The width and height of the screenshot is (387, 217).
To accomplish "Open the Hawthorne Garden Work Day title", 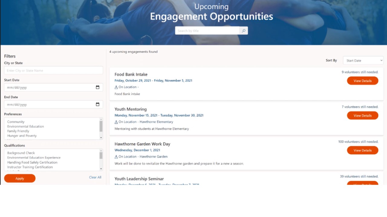I will click(x=142, y=144).
